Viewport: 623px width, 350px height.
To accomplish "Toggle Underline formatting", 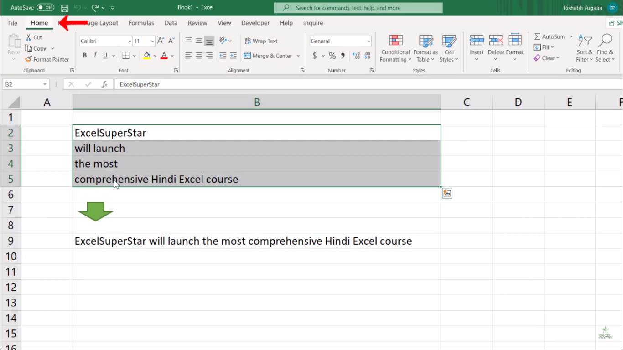I will pyautogui.click(x=105, y=56).
